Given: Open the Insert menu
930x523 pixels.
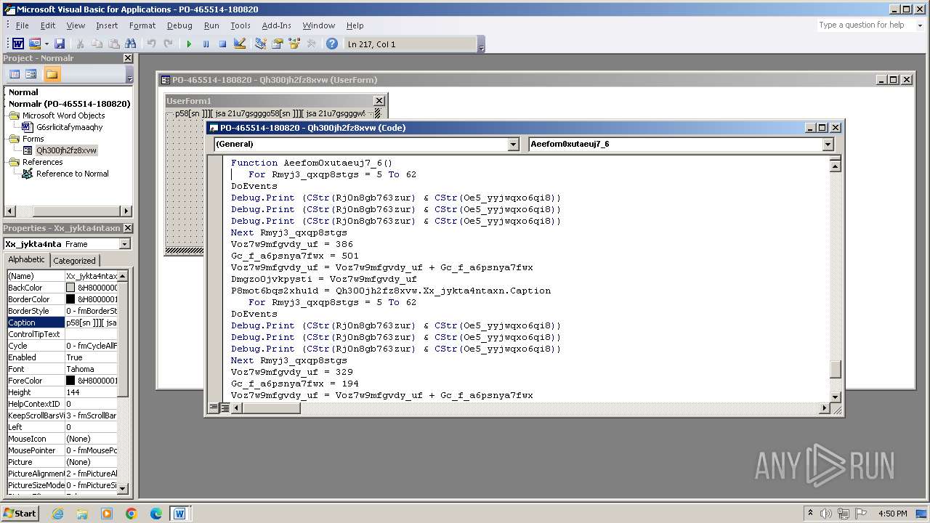Looking at the screenshot, I should [x=107, y=25].
